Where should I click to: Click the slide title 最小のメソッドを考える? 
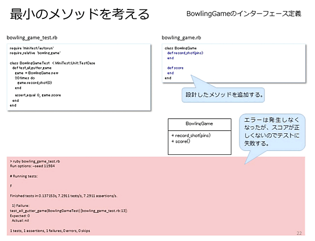80,14
